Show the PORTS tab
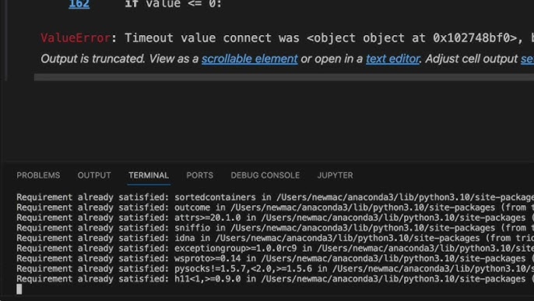 coord(200,175)
